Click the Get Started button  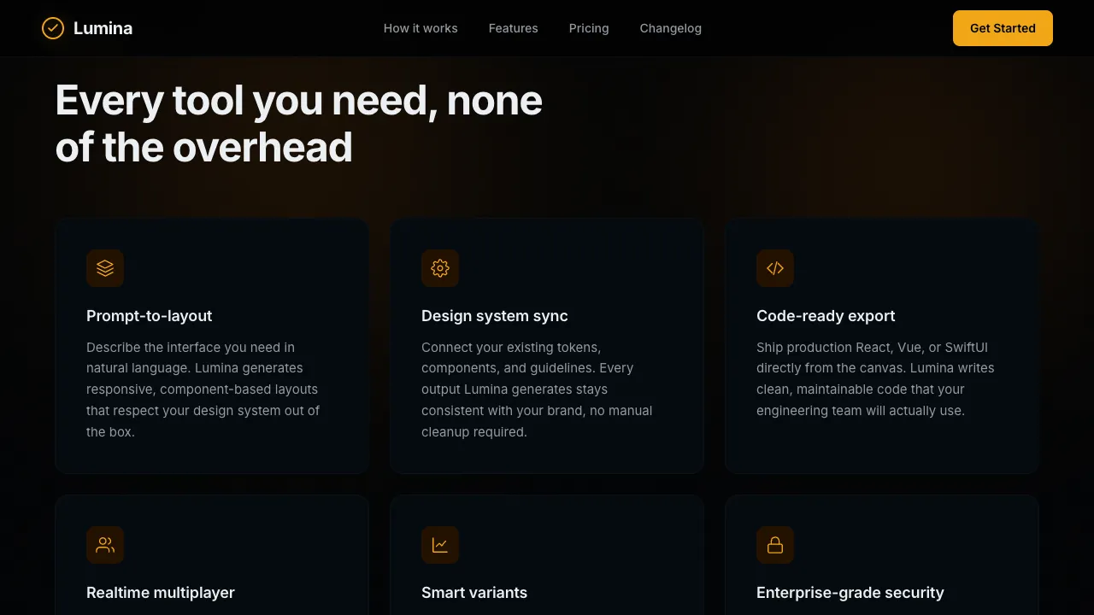[1003, 28]
